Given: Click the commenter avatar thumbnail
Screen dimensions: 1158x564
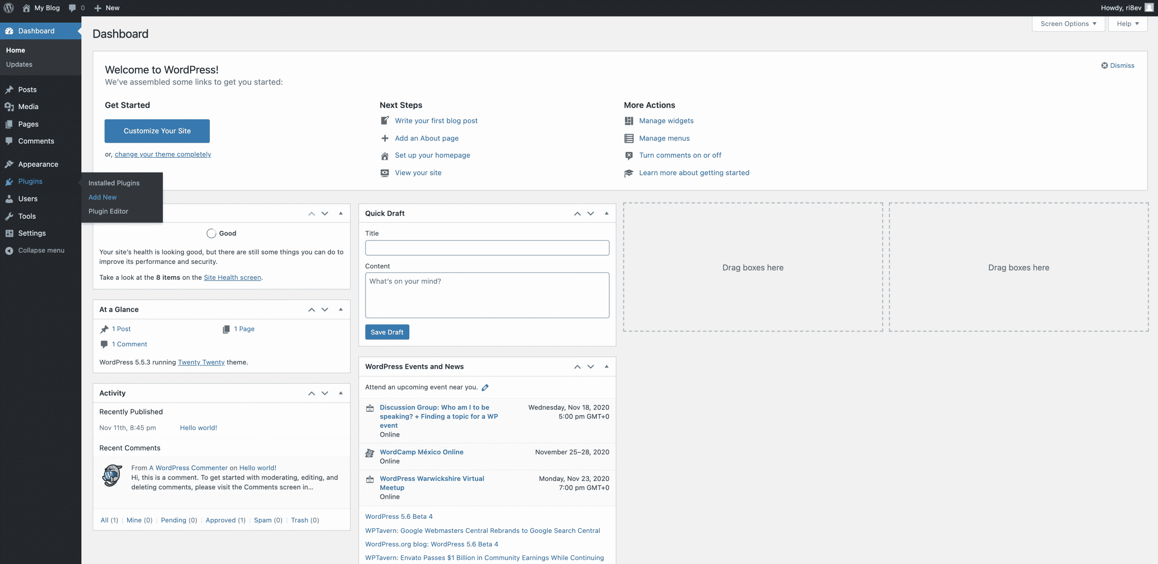Looking at the screenshot, I should (112, 475).
